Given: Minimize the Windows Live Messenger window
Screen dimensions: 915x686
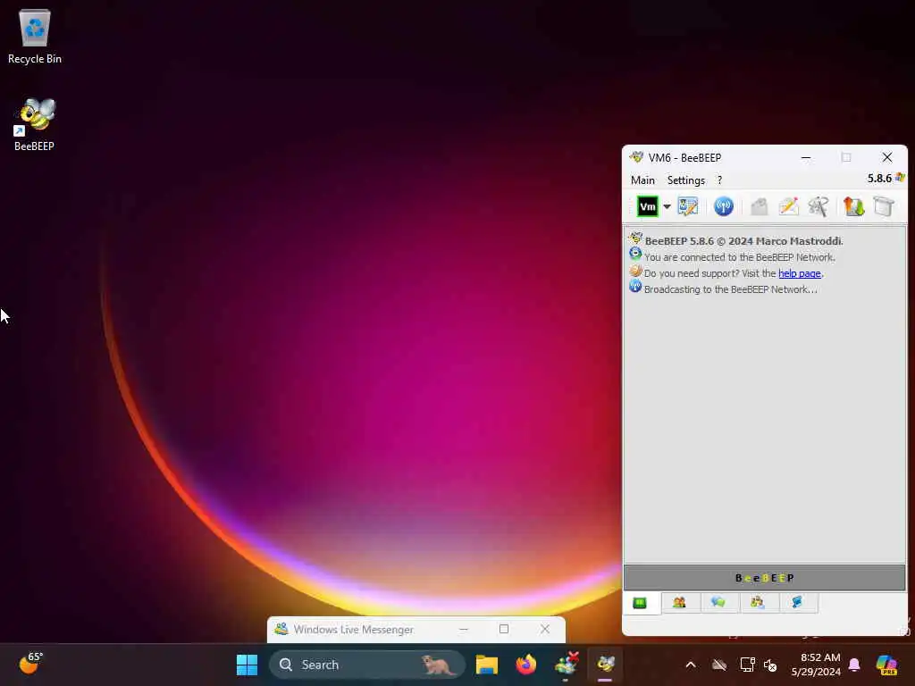Looking at the screenshot, I should 464,630.
